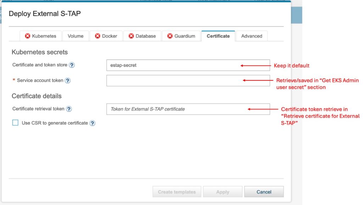The image size is (363, 205).
Task: Focus the Certificate and token store field
Action: [188, 65]
